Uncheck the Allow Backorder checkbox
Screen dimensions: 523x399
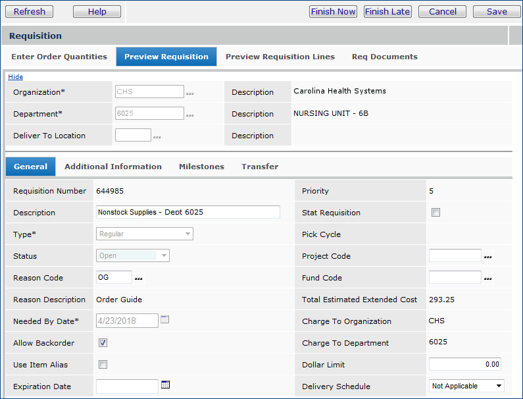pos(103,343)
